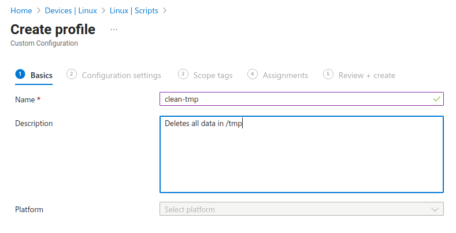Focus the Description text area
Image resolution: width=456 pixels, height=233 pixels.
(x=301, y=155)
